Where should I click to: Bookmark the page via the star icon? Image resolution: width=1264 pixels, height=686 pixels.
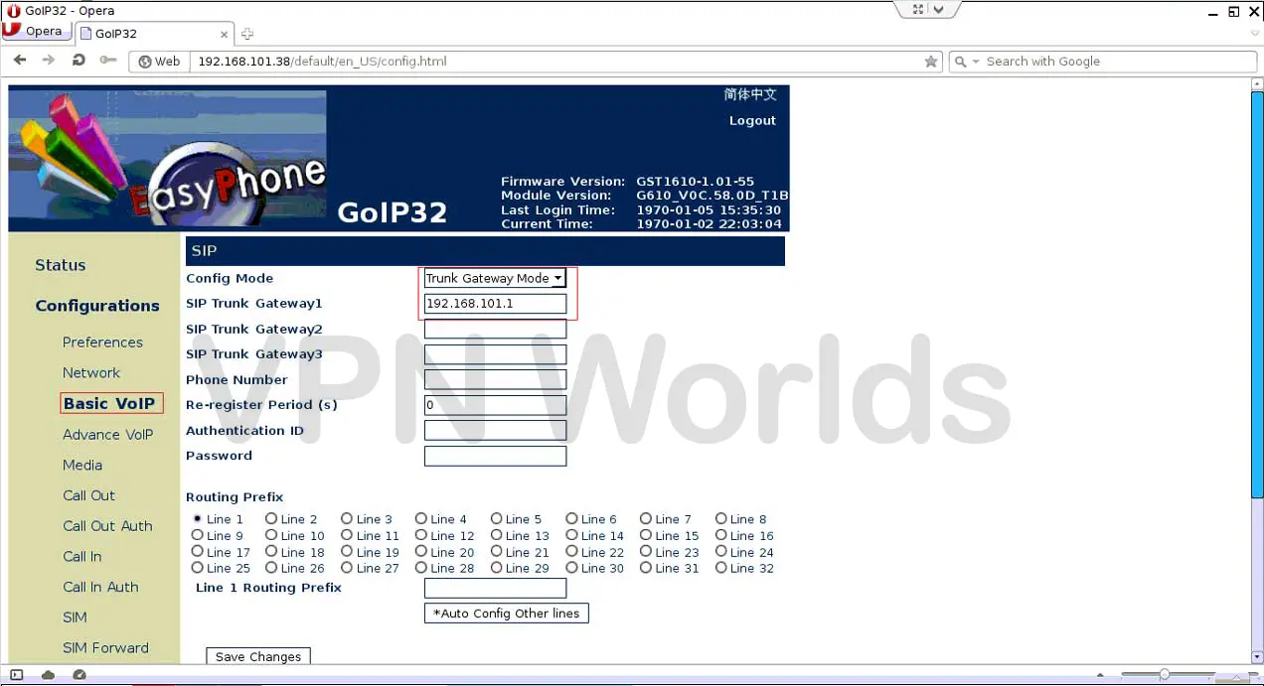[931, 62]
